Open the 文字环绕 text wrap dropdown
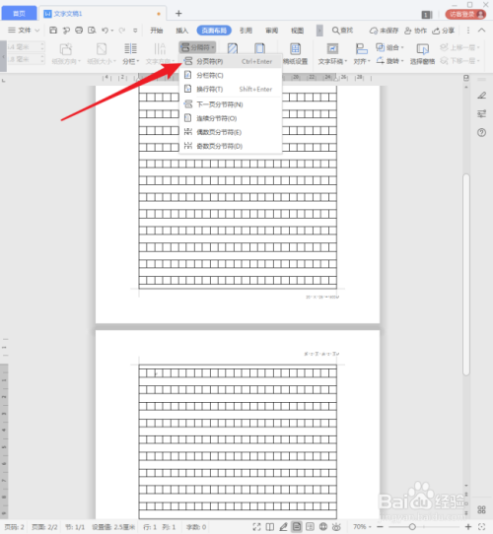Screen dimensions: 493x534 (x=332, y=54)
